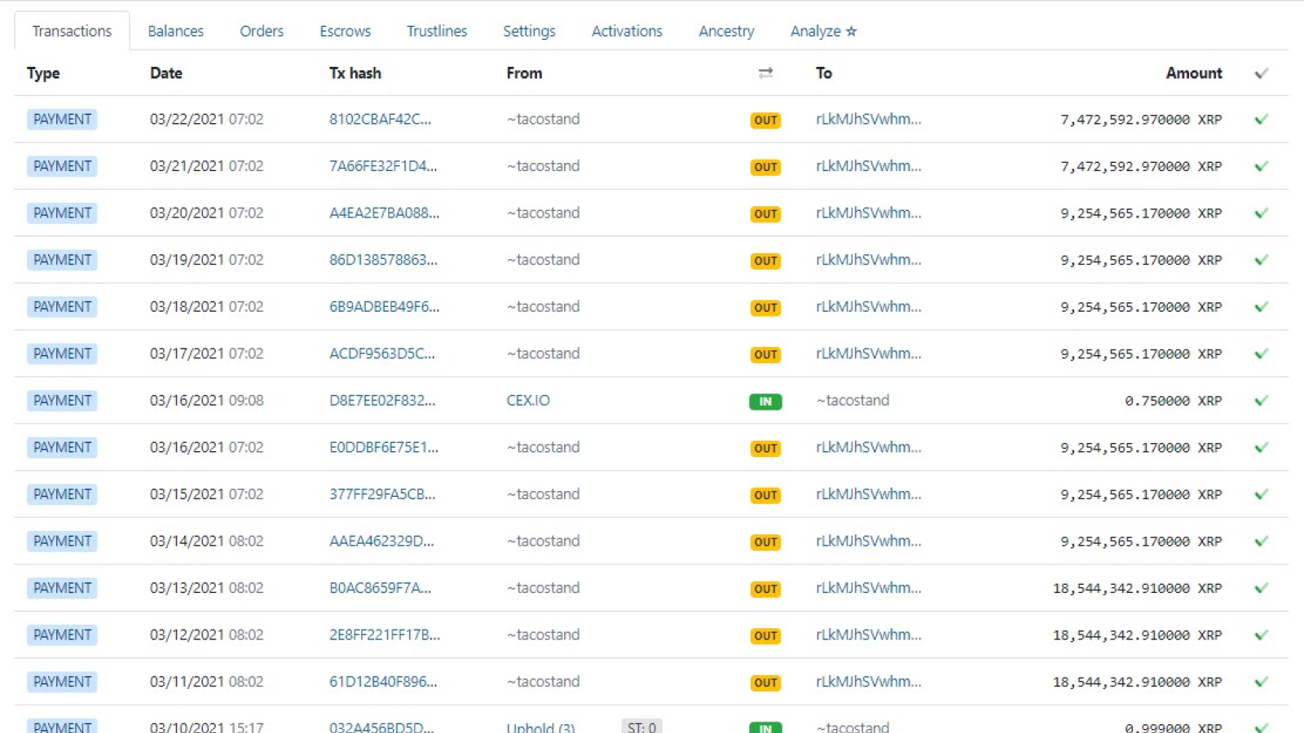Open transaction hash D8E7EE02F832...

[382, 400]
